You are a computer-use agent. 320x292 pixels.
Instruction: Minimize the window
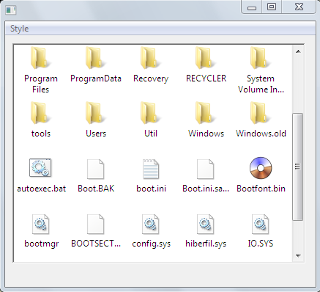tap(252, 7)
